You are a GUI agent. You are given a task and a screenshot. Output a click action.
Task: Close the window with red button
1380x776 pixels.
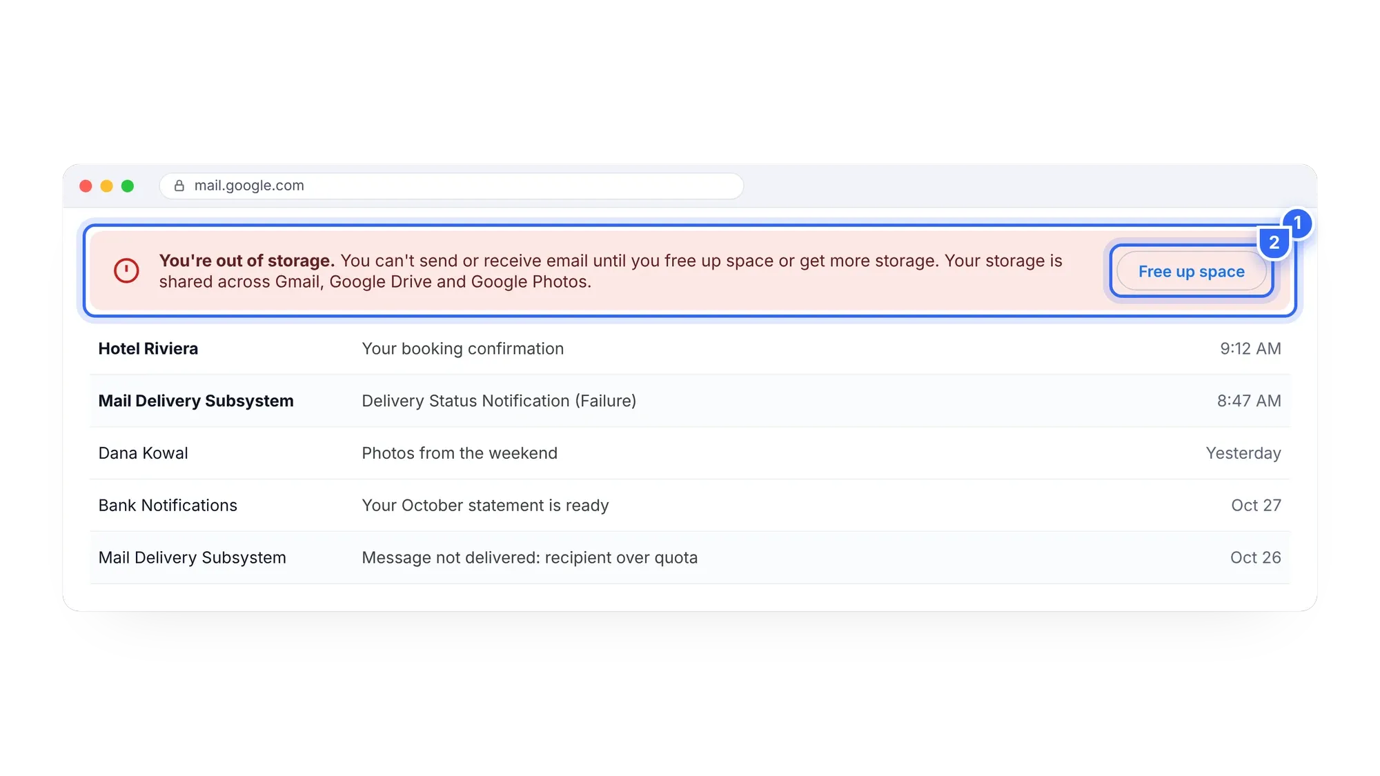[86, 186]
